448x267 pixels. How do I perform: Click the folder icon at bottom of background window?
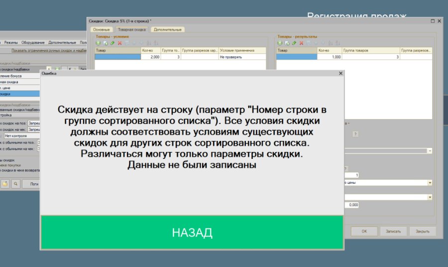point(5,184)
